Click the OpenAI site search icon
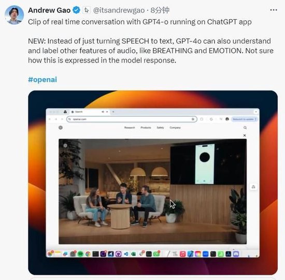 [245, 128]
